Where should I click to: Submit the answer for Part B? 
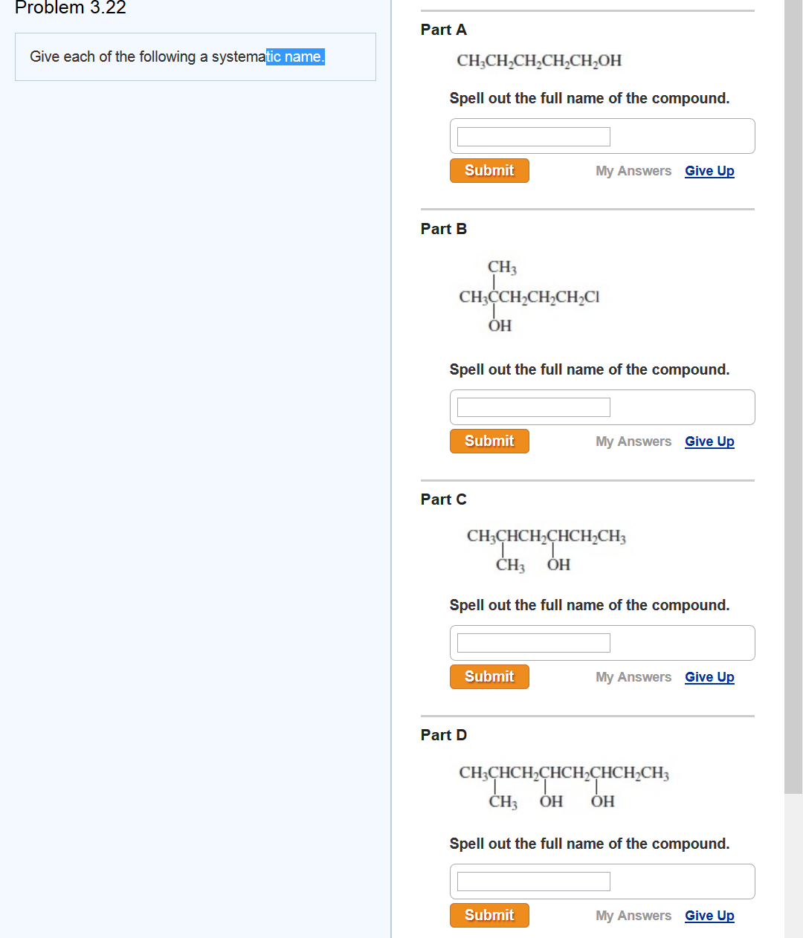489,441
